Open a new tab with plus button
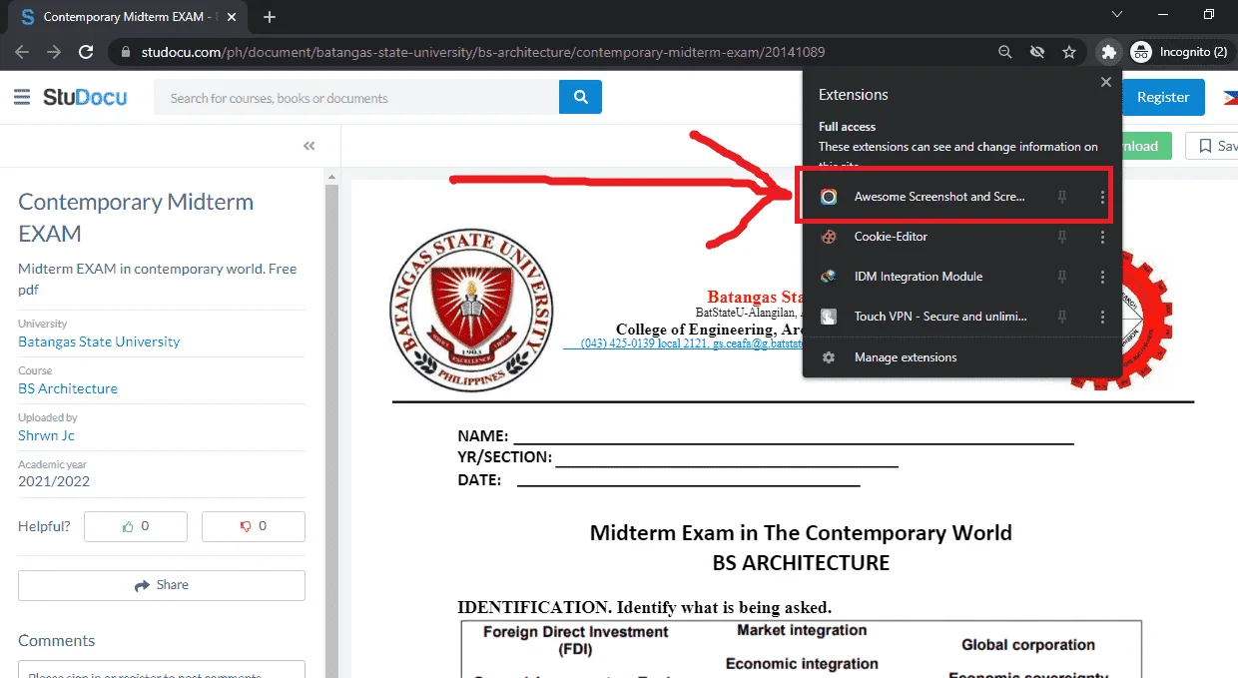 [x=270, y=17]
